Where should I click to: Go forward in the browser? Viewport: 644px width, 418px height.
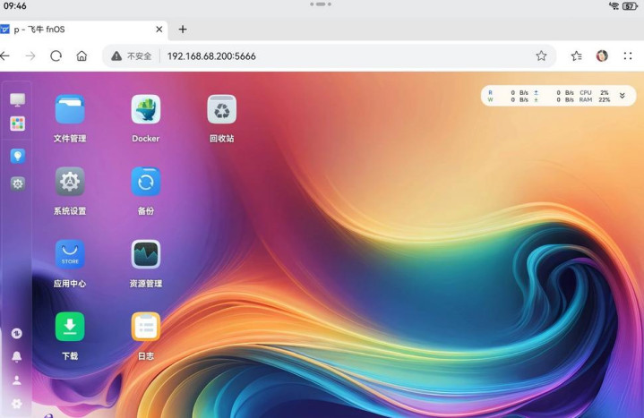tap(30, 55)
